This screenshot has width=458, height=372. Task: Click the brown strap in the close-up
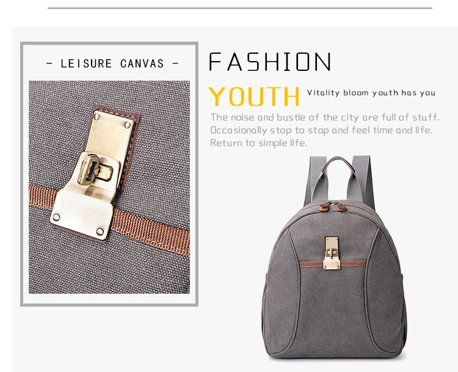152,231
